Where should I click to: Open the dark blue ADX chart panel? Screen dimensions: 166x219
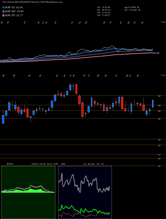[85, 192]
